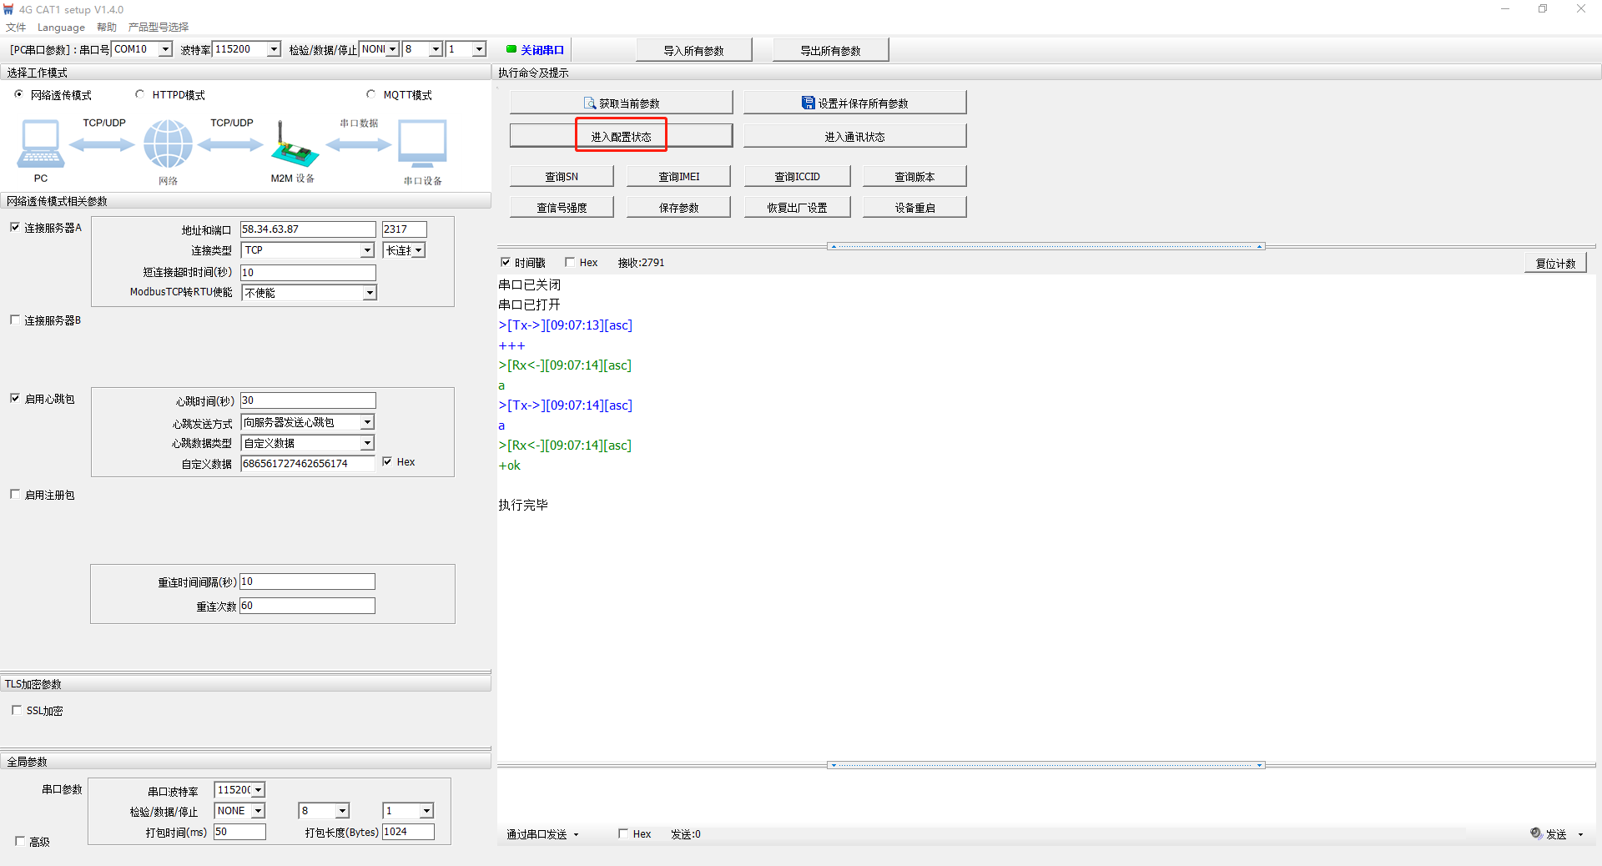Click the serial device monitor icon
Image resolution: width=1602 pixels, height=866 pixels.
tap(422, 144)
